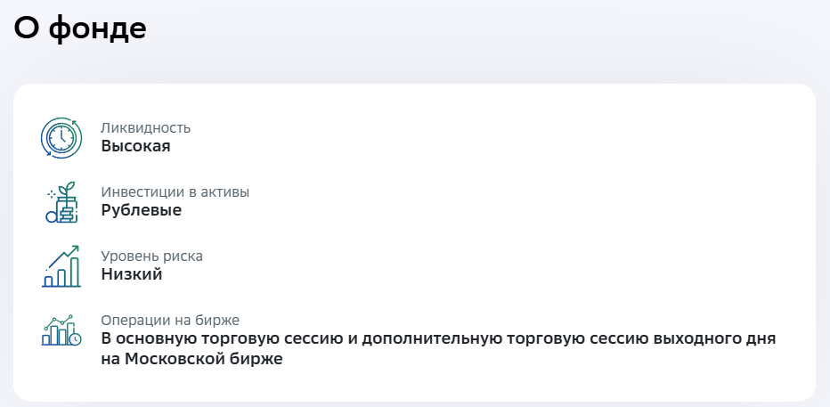Image resolution: width=830 pixels, height=407 pixels.
Task: Click the "Ликвидность" label
Action: click(x=146, y=128)
